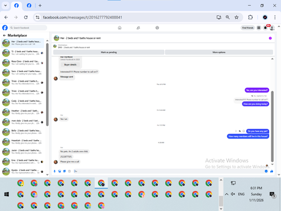Open the marc dala conversation
The width and height of the screenshot is (281, 211).
23,122
